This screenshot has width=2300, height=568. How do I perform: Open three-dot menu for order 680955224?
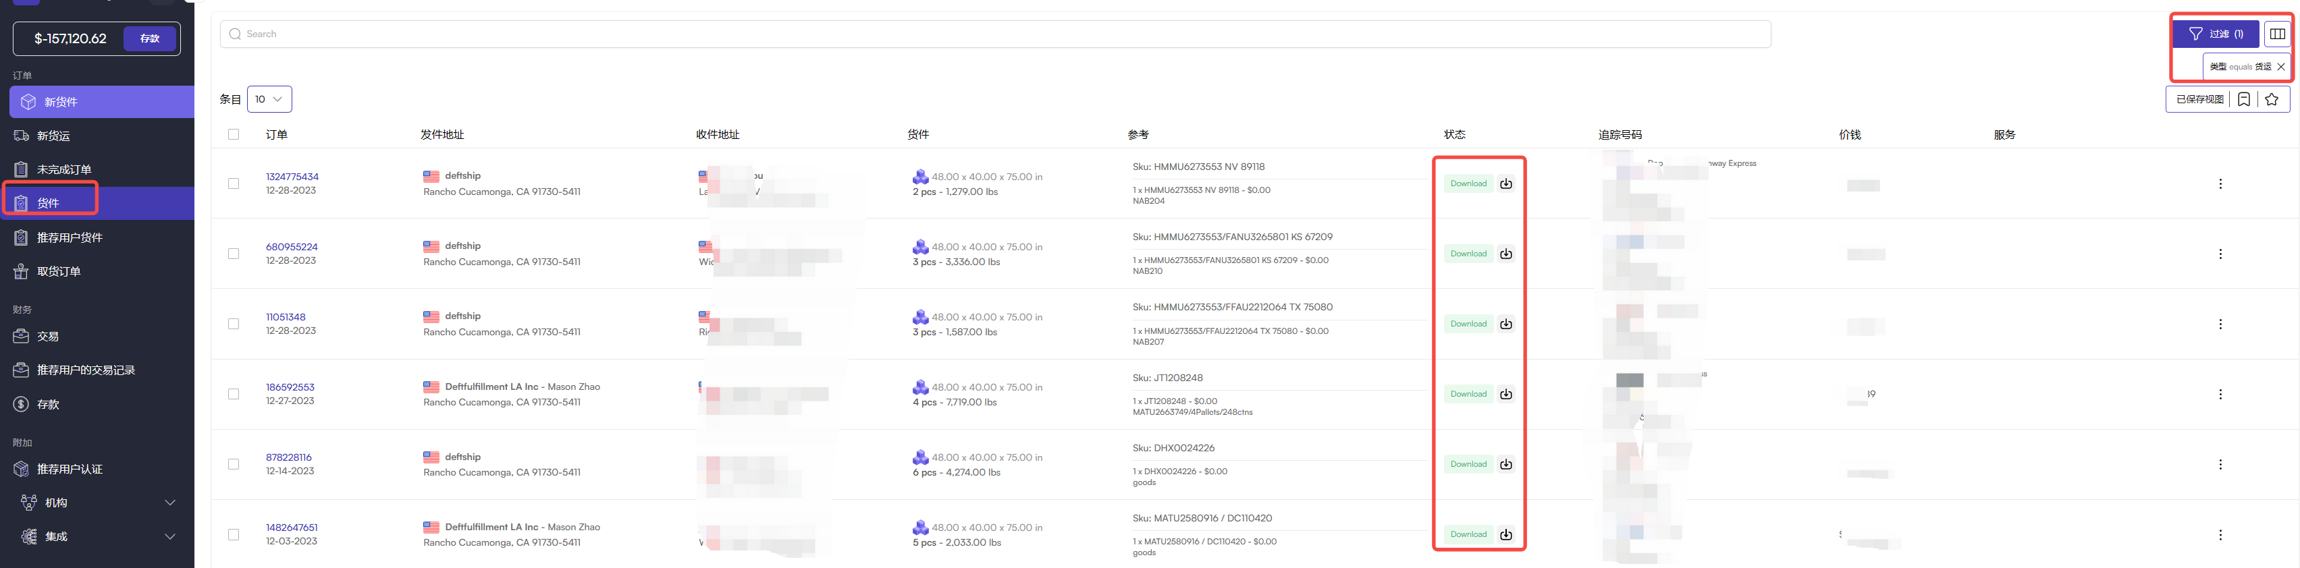point(2220,254)
